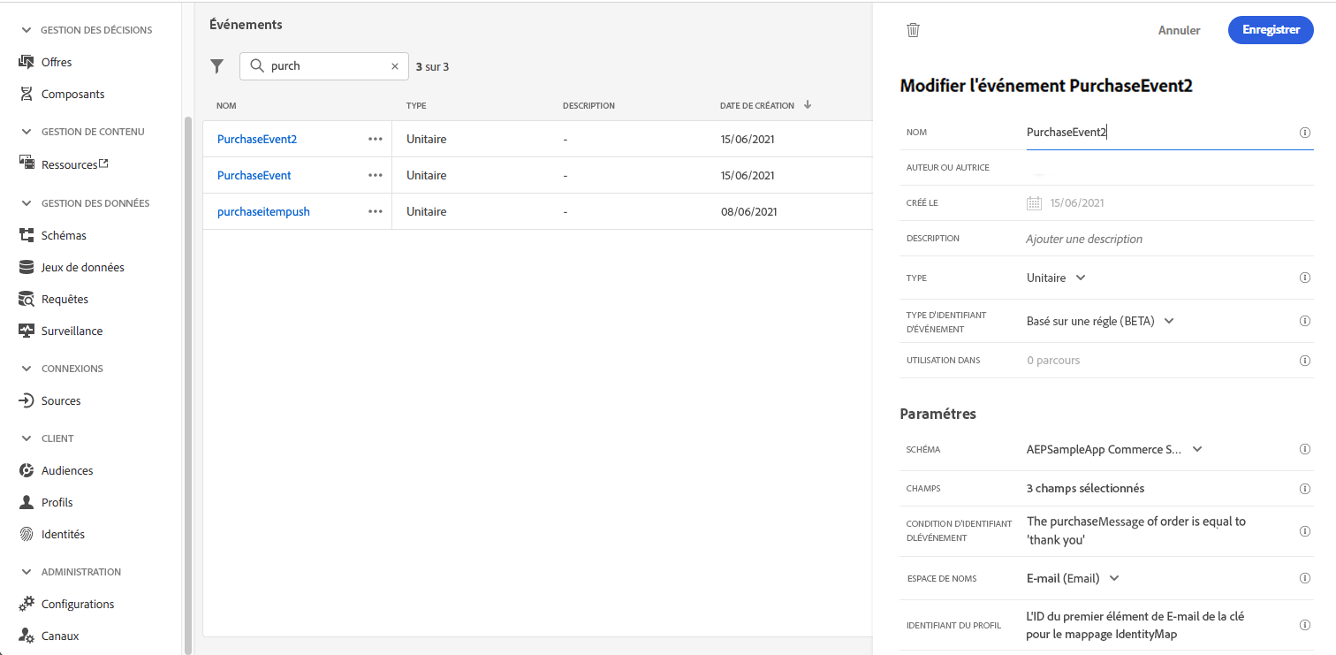The width and height of the screenshot is (1336, 655).
Task: Open the calendar icon in Créé le
Action: tap(1035, 203)
